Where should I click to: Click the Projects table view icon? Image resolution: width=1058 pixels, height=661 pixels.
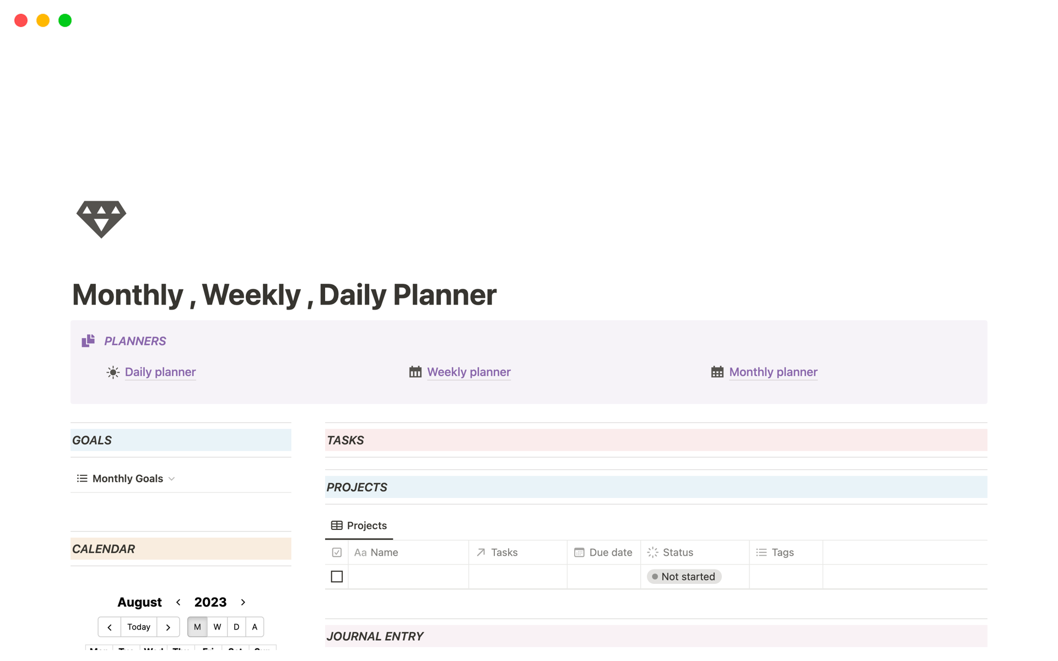pyautogui.click(x=337, y=525)
